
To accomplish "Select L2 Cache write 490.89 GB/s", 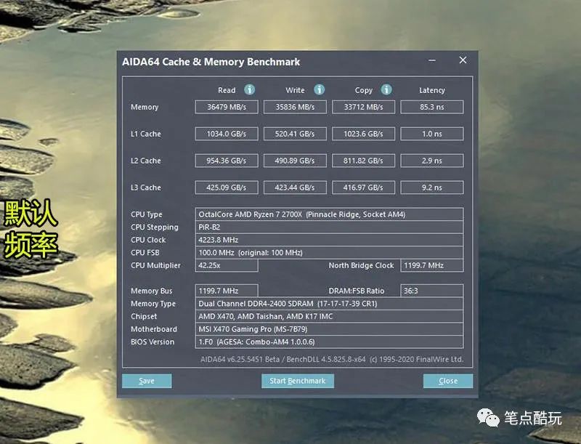I will click(x=295, y=161).
